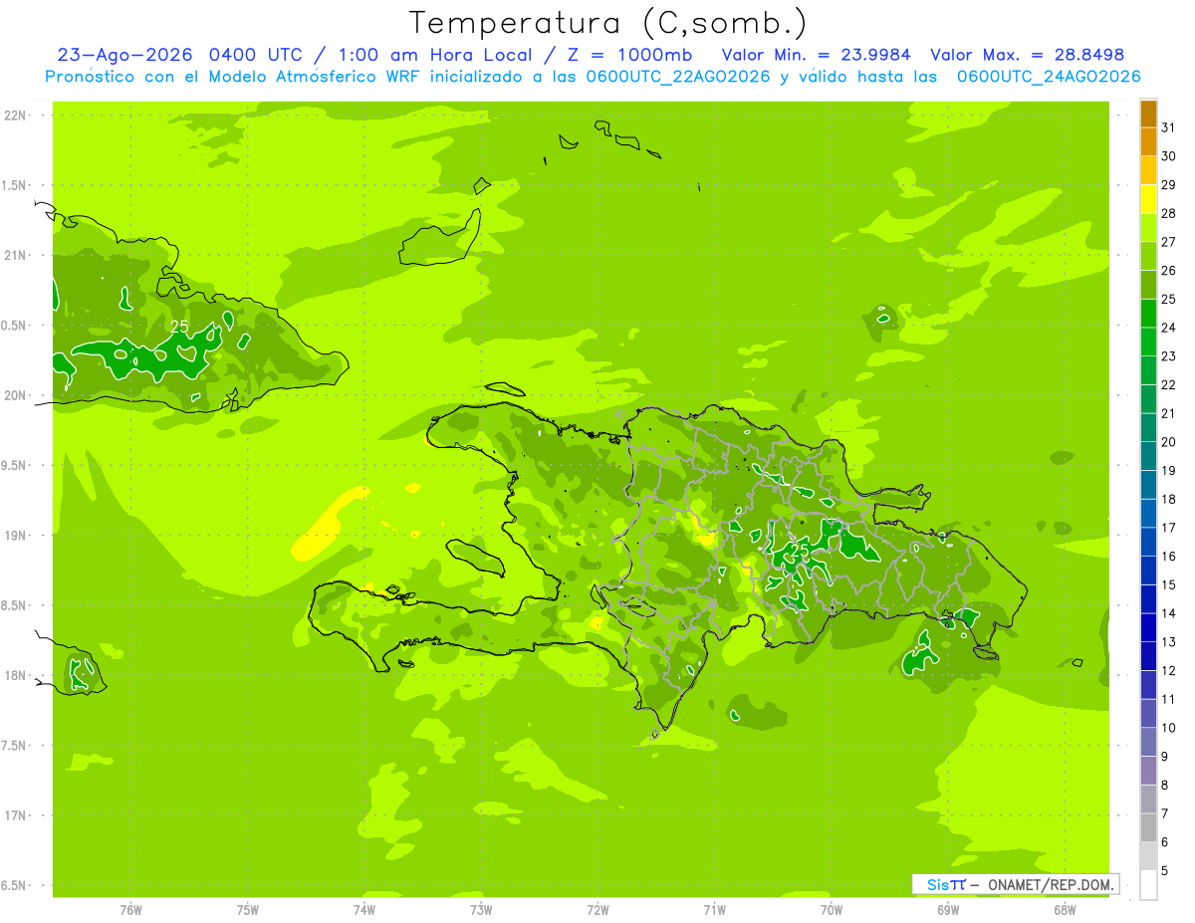Screen dimensions: 1195x923
Task: Pick the orange legend swatch between 30 and 31
Action: [x=1148, y=142]
